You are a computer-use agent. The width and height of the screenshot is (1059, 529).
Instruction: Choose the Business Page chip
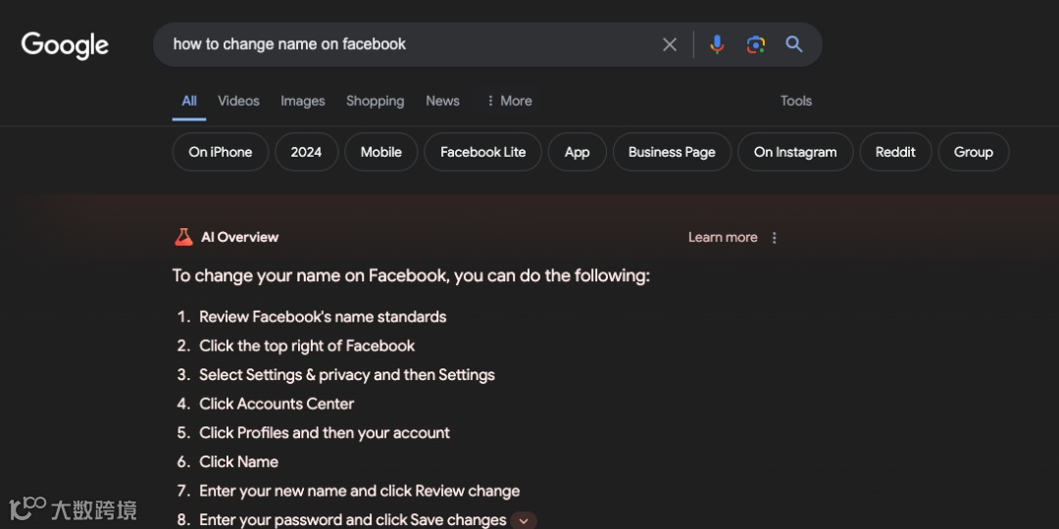[672, 152]
